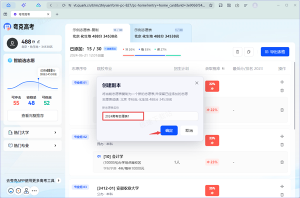Toggle sorting on 录取概率 column
Viewport: 300px width, 198px height.
click(223, 68)
